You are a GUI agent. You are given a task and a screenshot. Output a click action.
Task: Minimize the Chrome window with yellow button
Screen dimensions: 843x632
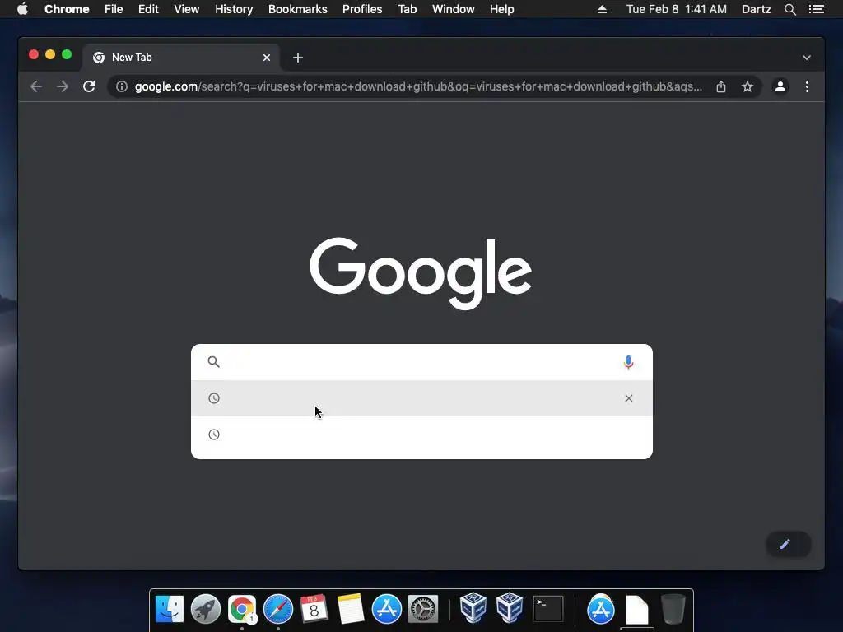tap(50, 54)
